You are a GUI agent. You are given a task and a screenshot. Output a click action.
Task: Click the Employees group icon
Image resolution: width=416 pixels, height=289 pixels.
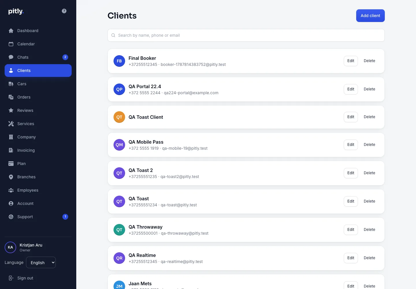point(11,190)
